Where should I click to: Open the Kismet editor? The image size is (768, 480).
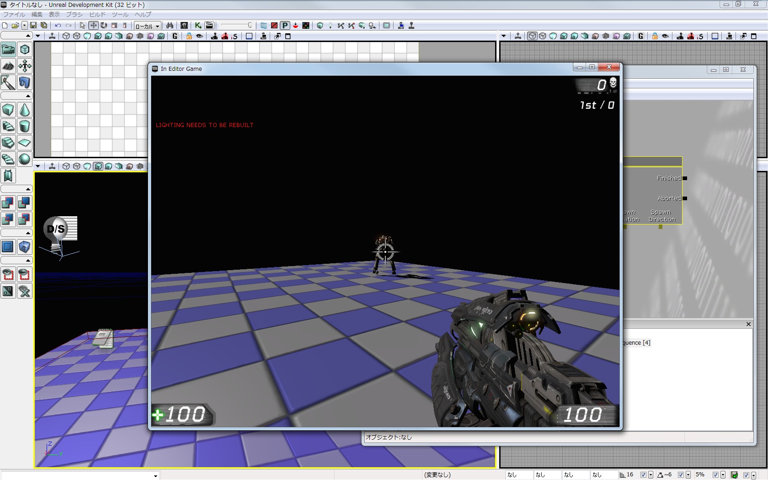click(198, 26)
